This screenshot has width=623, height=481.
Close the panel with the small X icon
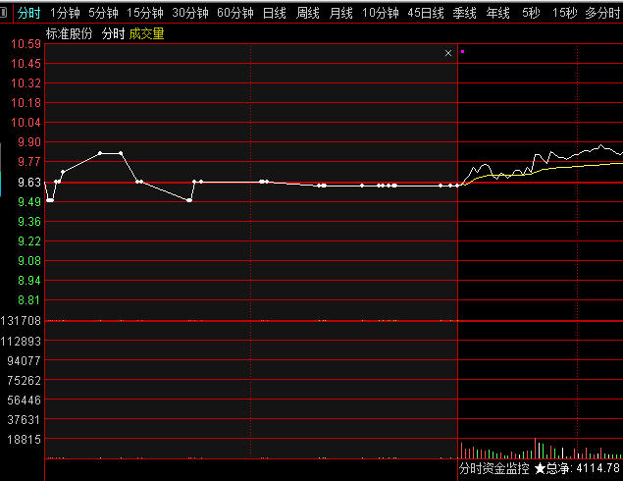coord(448,53)
